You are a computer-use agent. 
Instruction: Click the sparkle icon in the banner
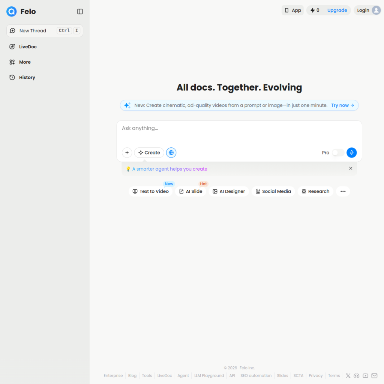click(127, 105)
